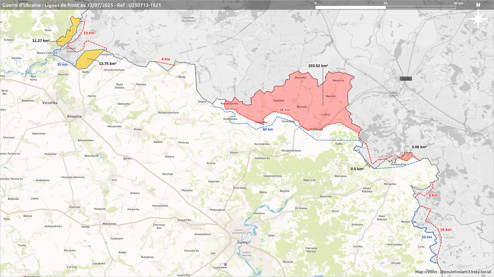Click the '11.27 km²' label
The width and height of the screenshot is (494, 277).
[41, 41]
